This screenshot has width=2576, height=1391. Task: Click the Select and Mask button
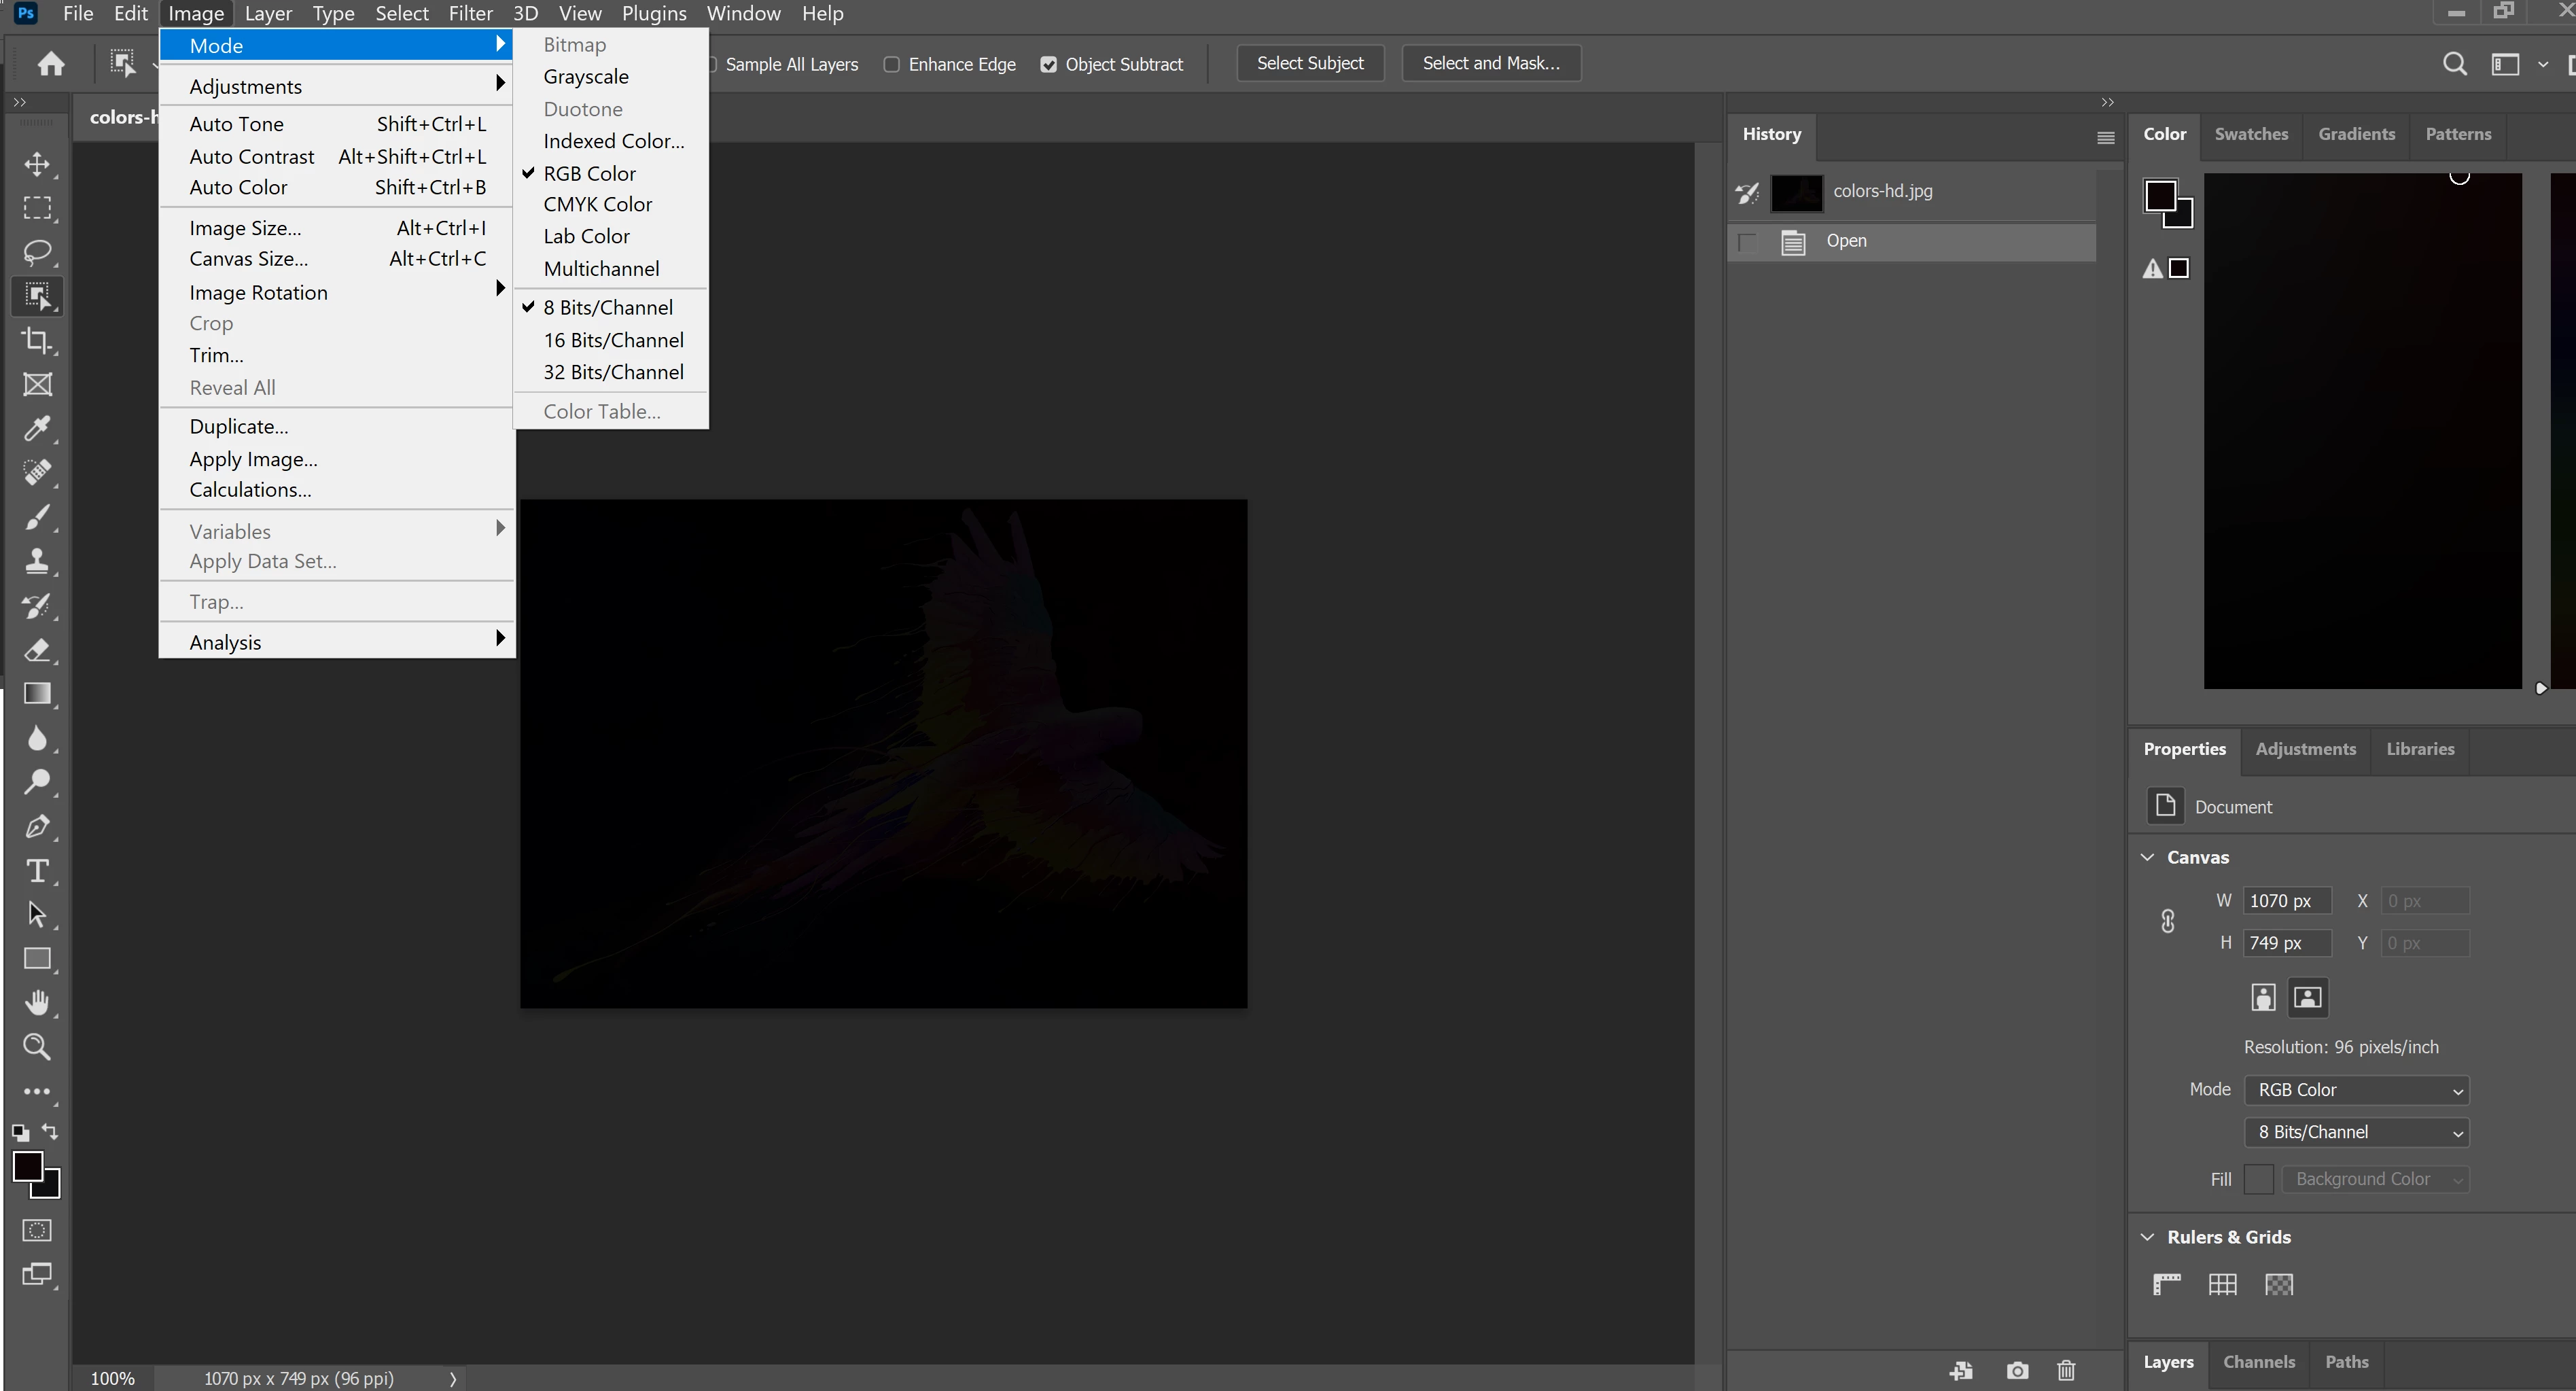1490,63
